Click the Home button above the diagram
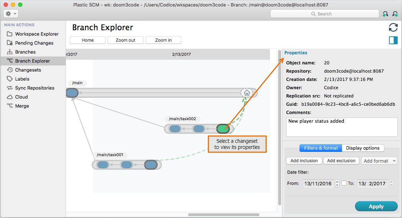This screenshot has width=402, height=218. click(x=88, y=40)
